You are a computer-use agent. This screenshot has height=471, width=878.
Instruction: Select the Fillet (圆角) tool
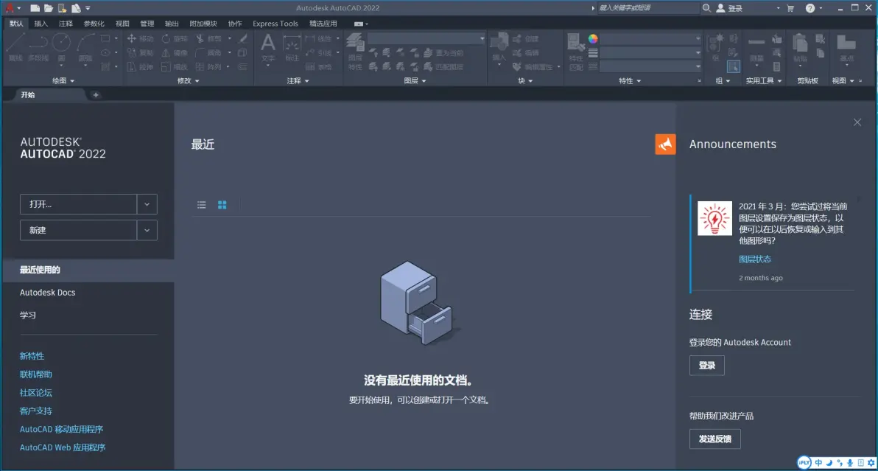pyautogui.click(x=209, y=52)
